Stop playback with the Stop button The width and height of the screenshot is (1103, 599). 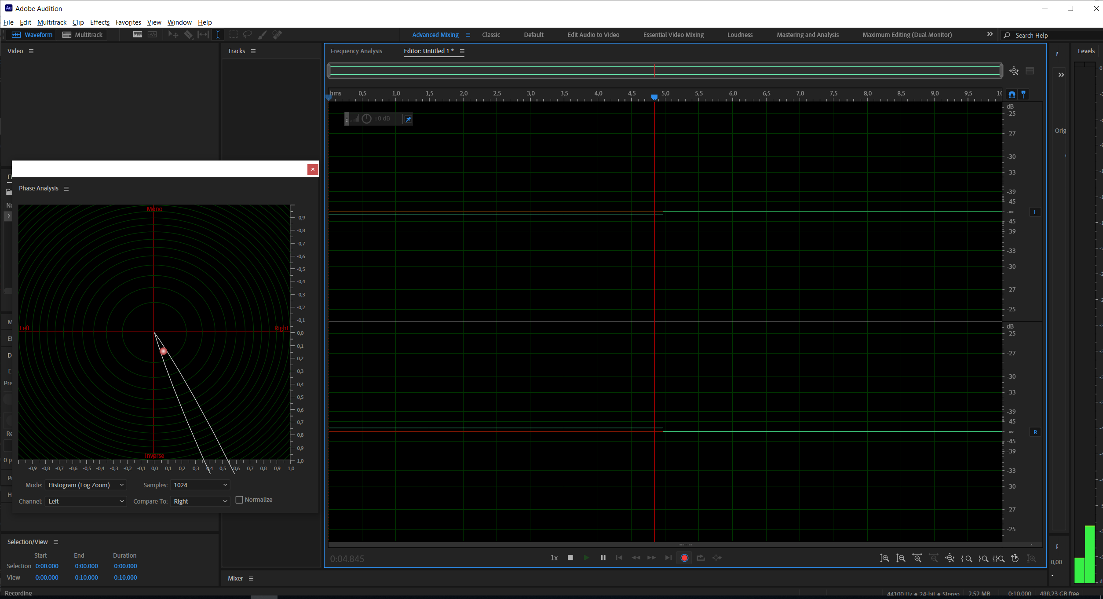pos(570,558)
